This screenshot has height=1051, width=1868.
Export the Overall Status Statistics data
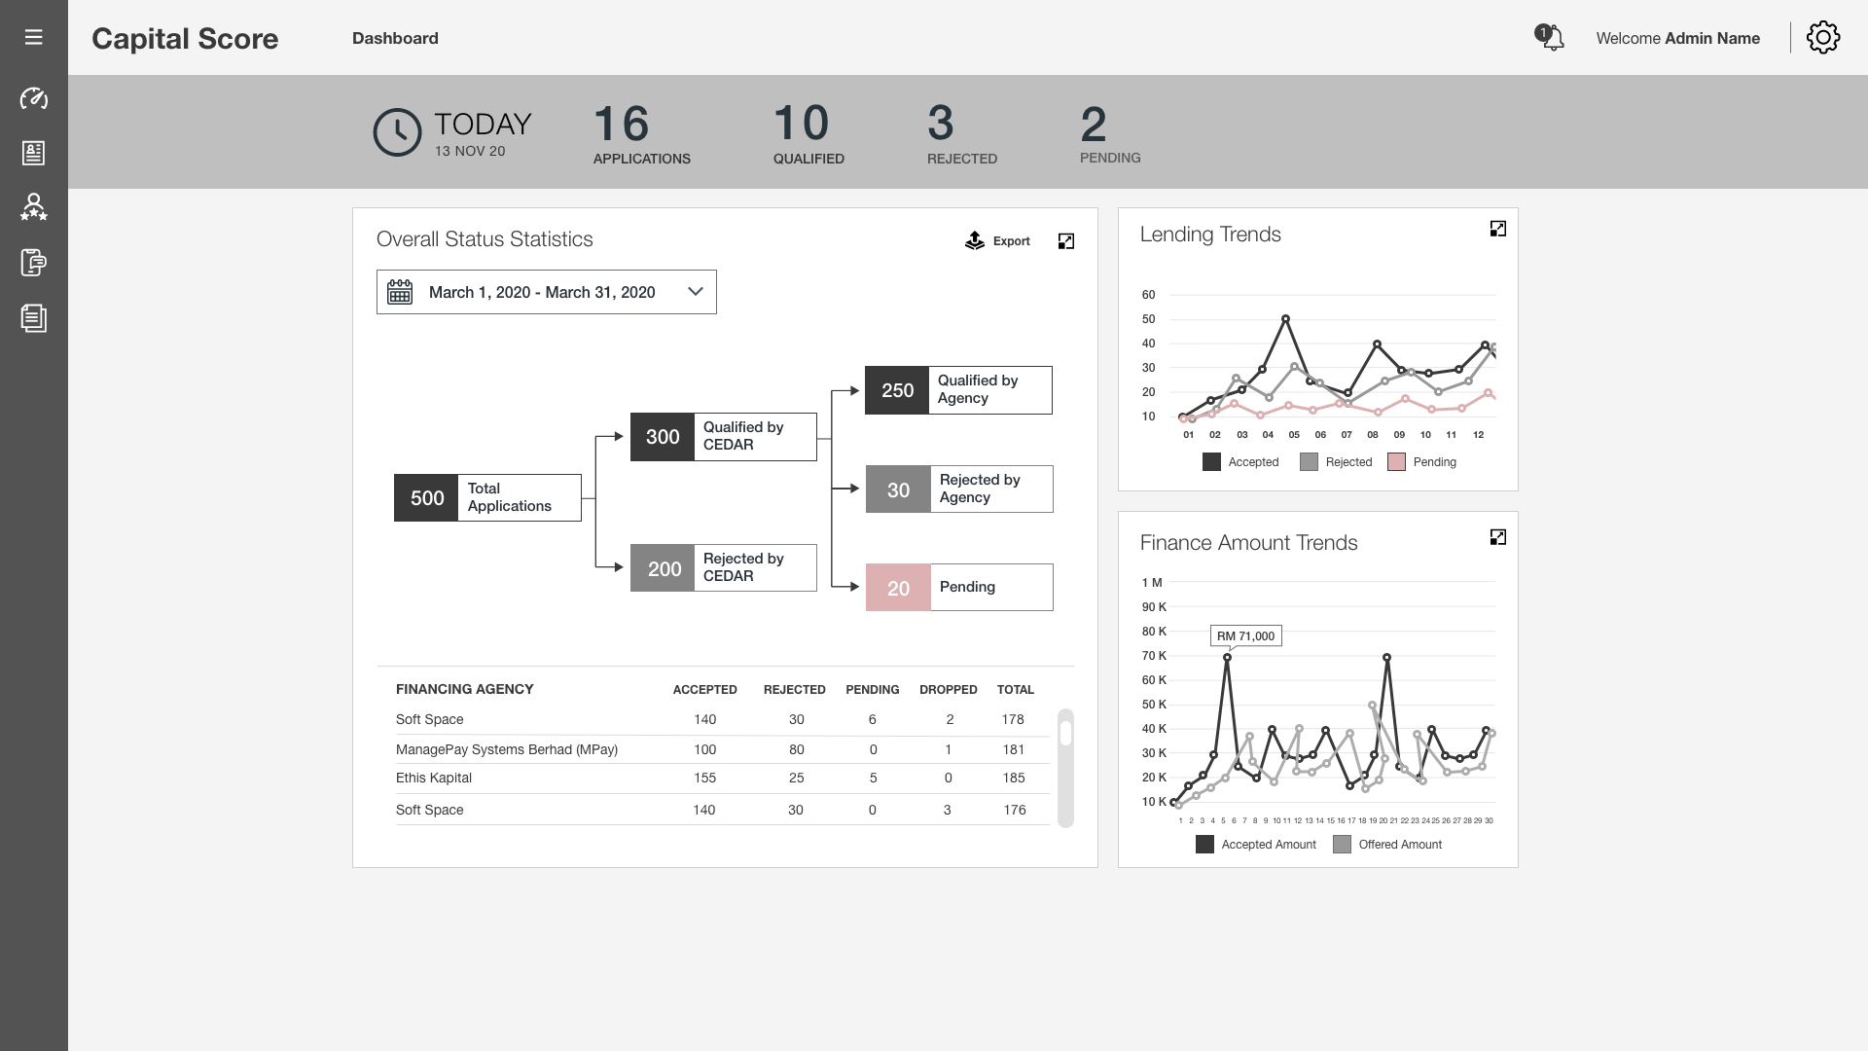[x=996, y=240]
